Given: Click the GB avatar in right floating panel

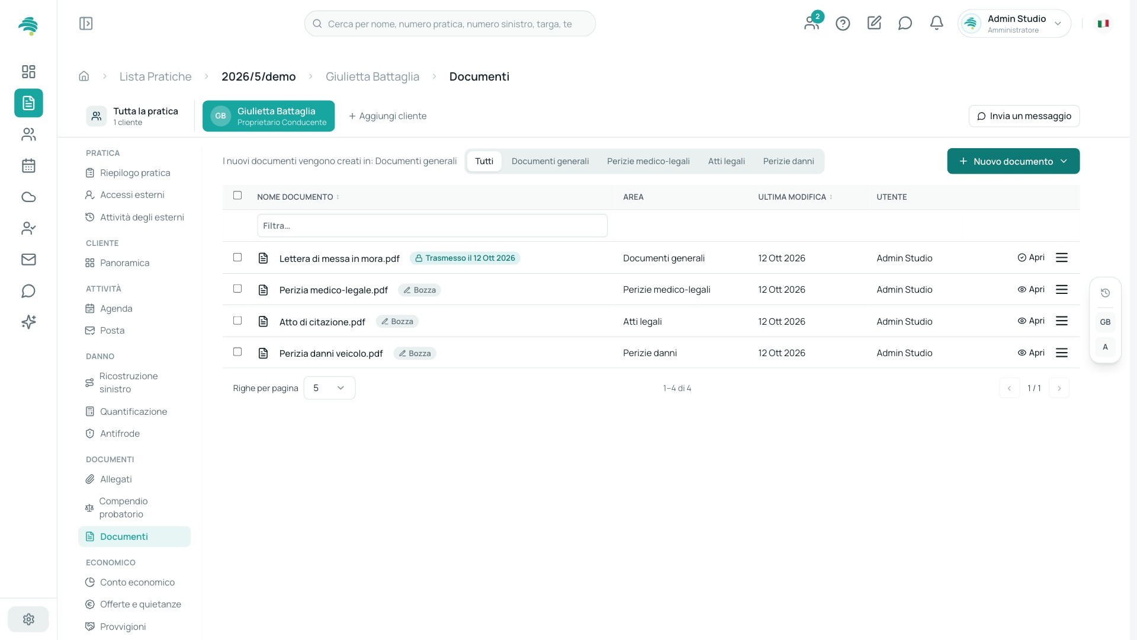Looking at the screenshot, I should 1105,322.
